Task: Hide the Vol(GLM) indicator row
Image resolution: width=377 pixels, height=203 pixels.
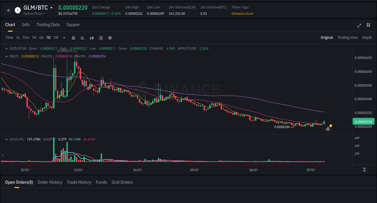Action: click(x=7, y=139)
